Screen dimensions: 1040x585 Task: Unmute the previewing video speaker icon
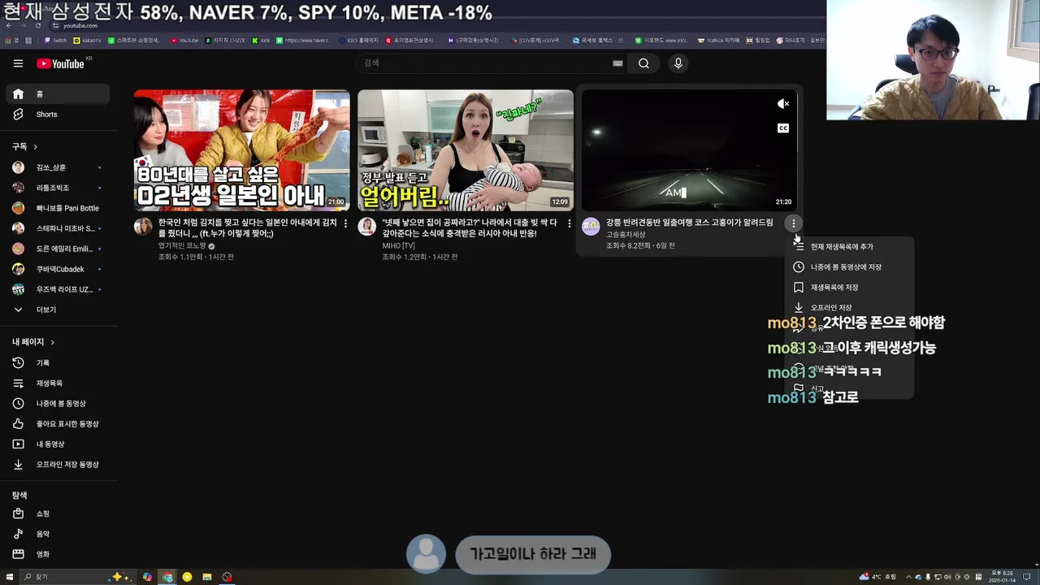tap(783, 104)
